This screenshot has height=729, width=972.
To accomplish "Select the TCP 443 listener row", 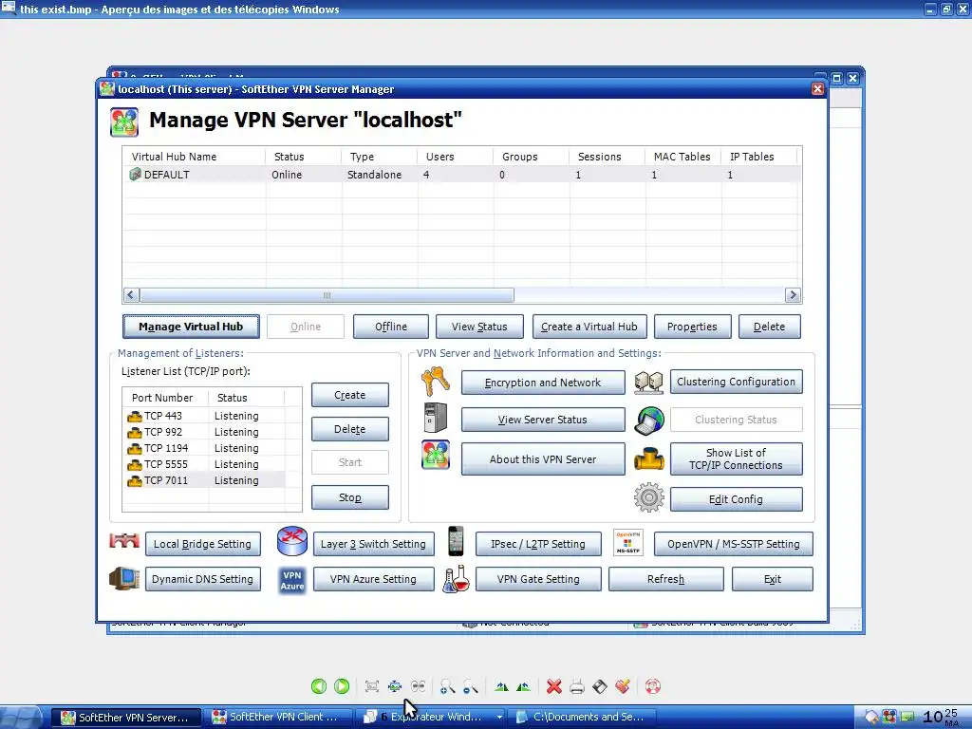I will pyautogui.click(x=206, y=416).
